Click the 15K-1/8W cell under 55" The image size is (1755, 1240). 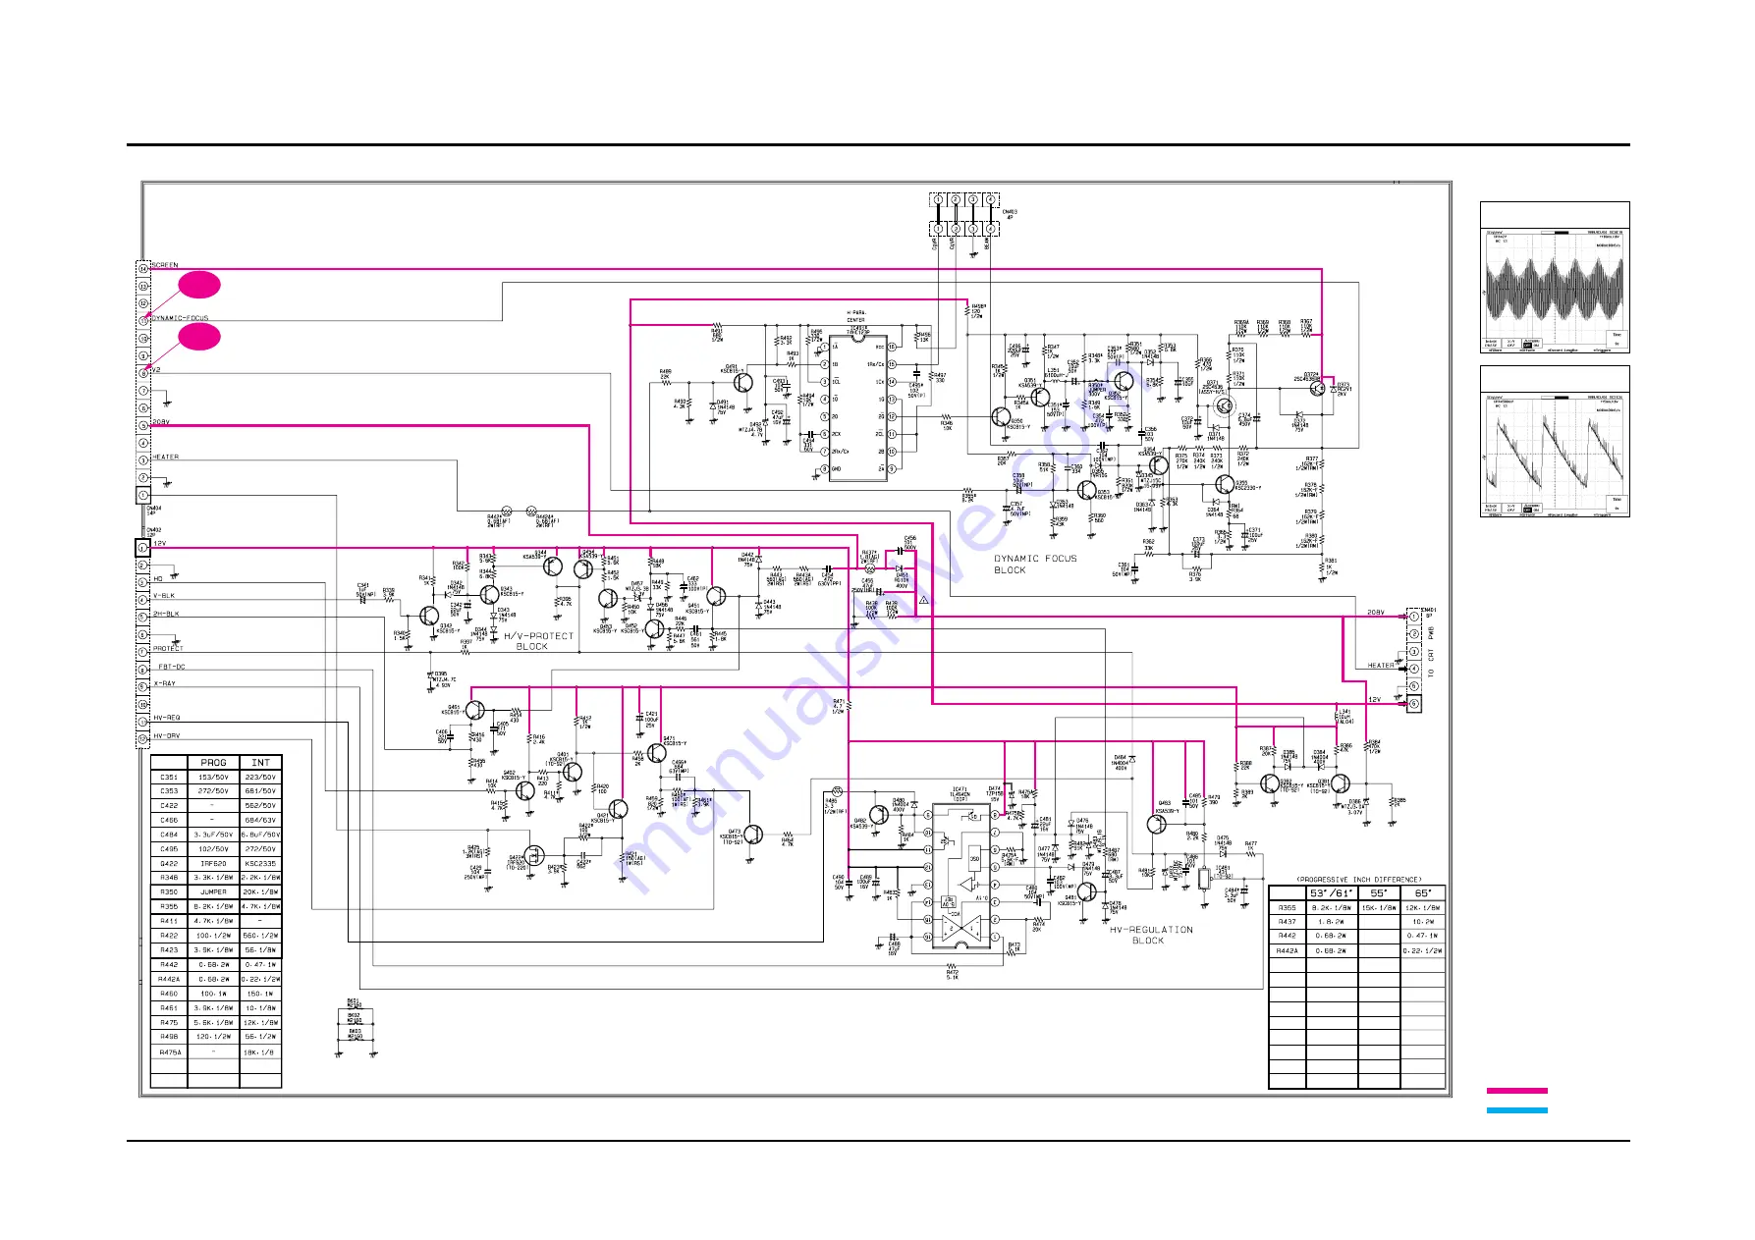[1379, 908]
